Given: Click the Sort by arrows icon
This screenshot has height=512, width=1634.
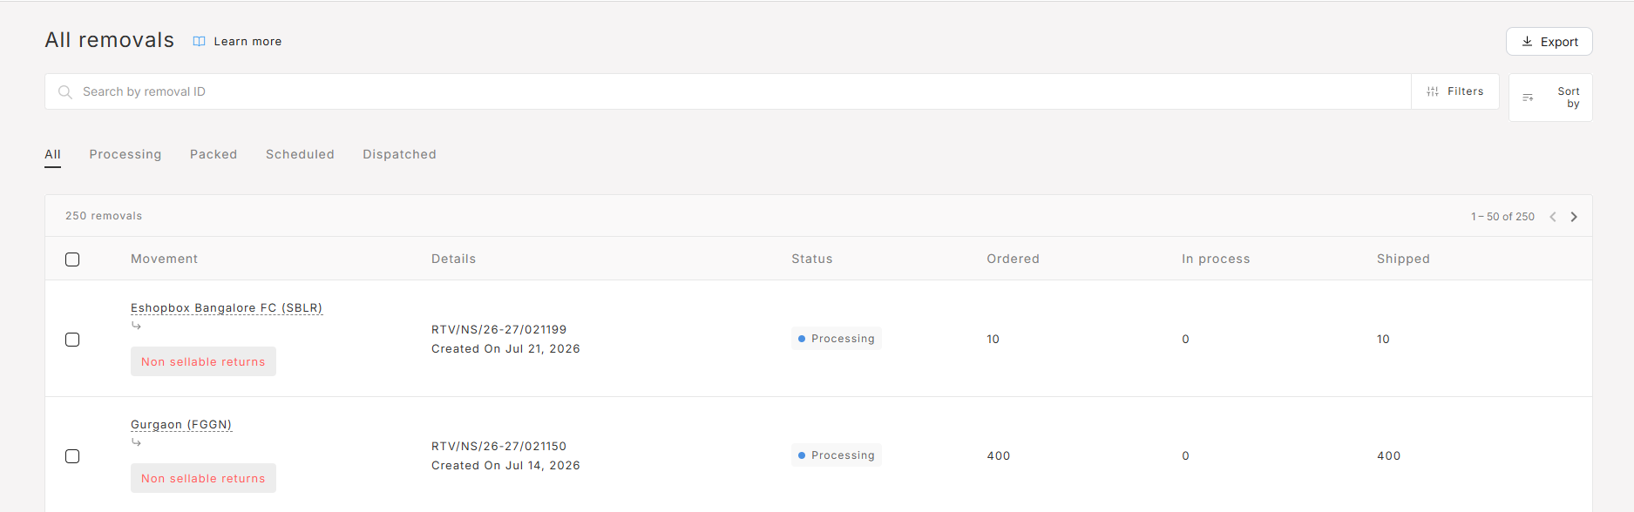Looking at the screenshot, I should point(1528,98).
